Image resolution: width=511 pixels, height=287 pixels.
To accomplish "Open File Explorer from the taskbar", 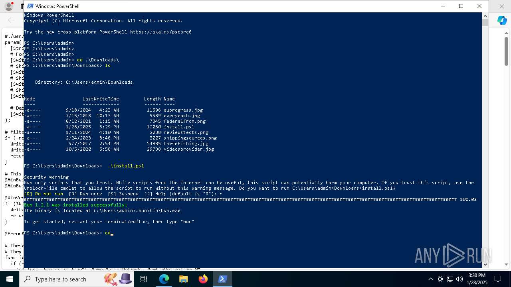I will tap(183, 279).
